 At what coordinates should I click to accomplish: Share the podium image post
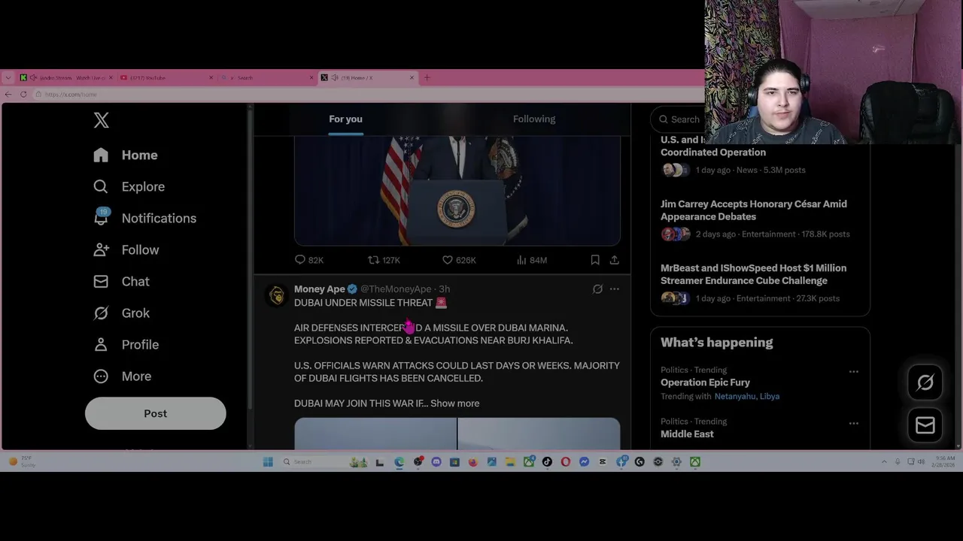click(615, 260)
